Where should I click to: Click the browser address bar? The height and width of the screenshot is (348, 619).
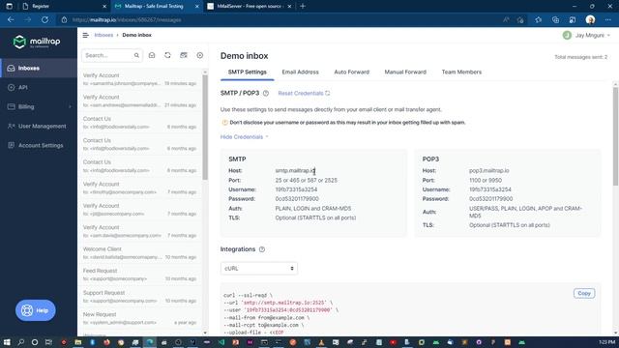tap(277, 19)
